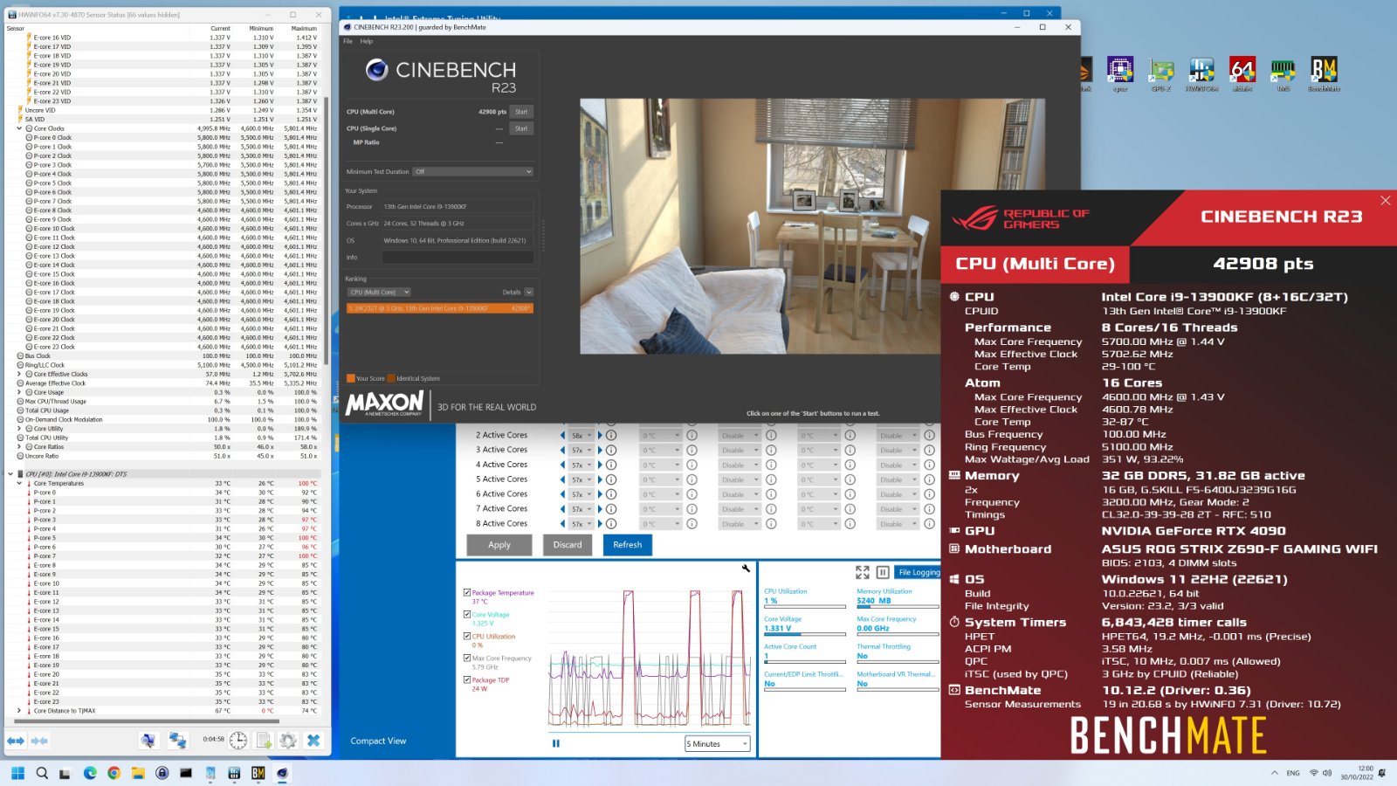Screen dimensions: 1397x786
Task: Start the CPU (Multi Core) test
Action: click(x=521, y=112)
